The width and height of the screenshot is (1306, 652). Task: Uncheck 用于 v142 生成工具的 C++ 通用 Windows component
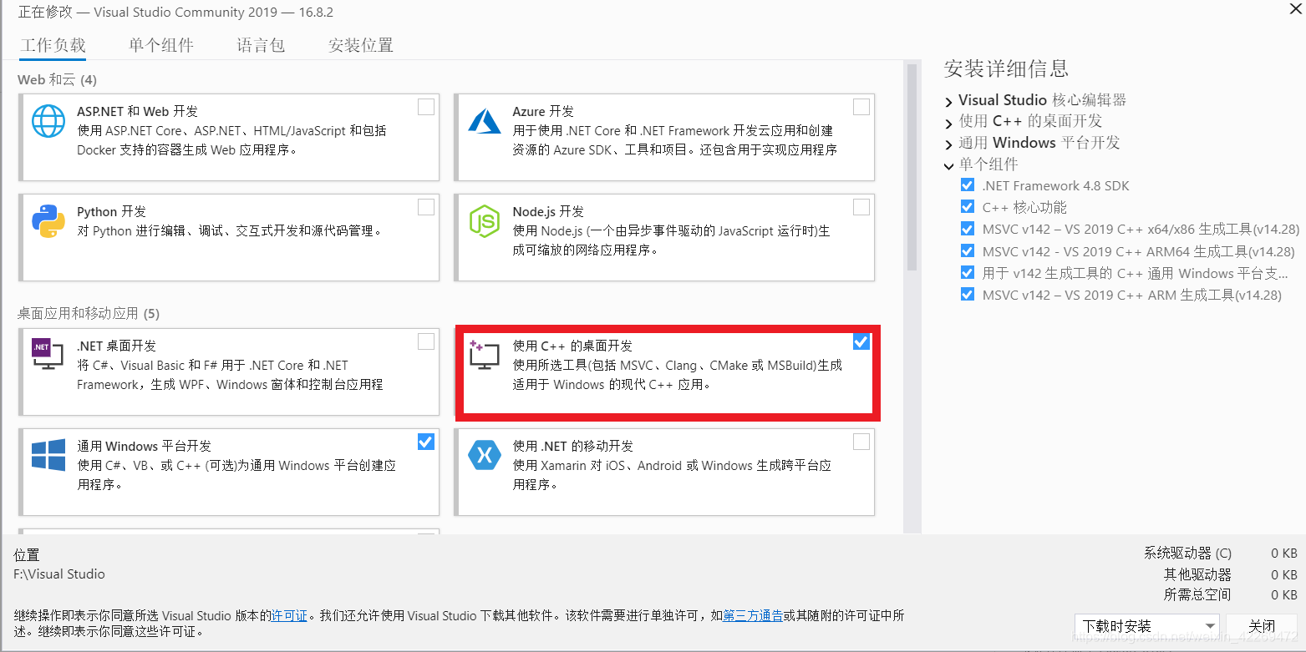click(x=968, y=272)
